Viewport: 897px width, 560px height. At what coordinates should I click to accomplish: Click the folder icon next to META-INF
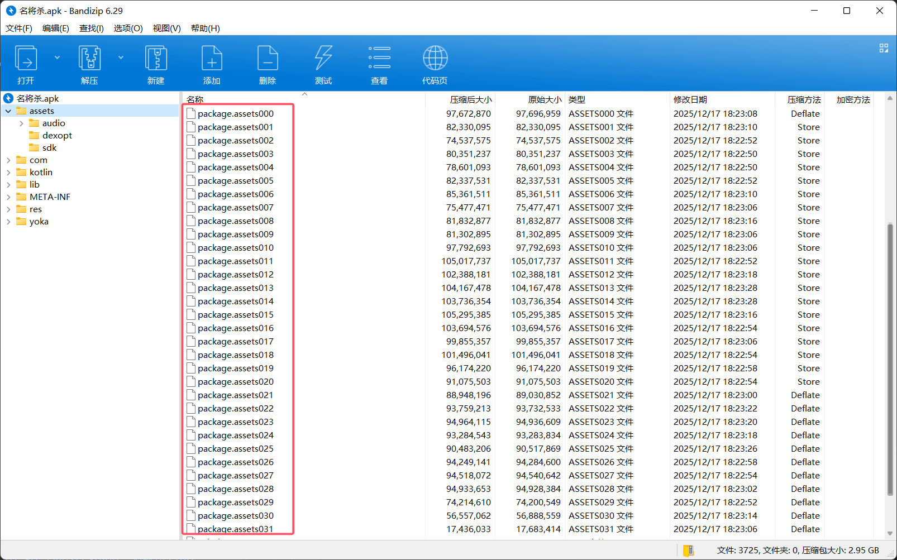[22, 197]
